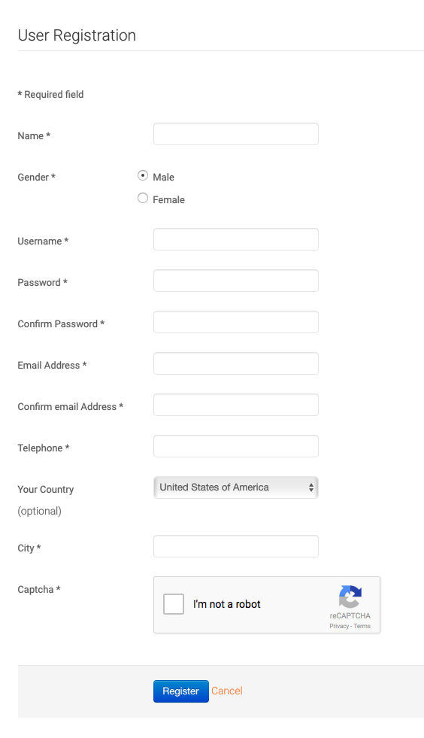Check the I'm not a robot box
The width and height of the screenshot is (424, 738).
[174, 604]
